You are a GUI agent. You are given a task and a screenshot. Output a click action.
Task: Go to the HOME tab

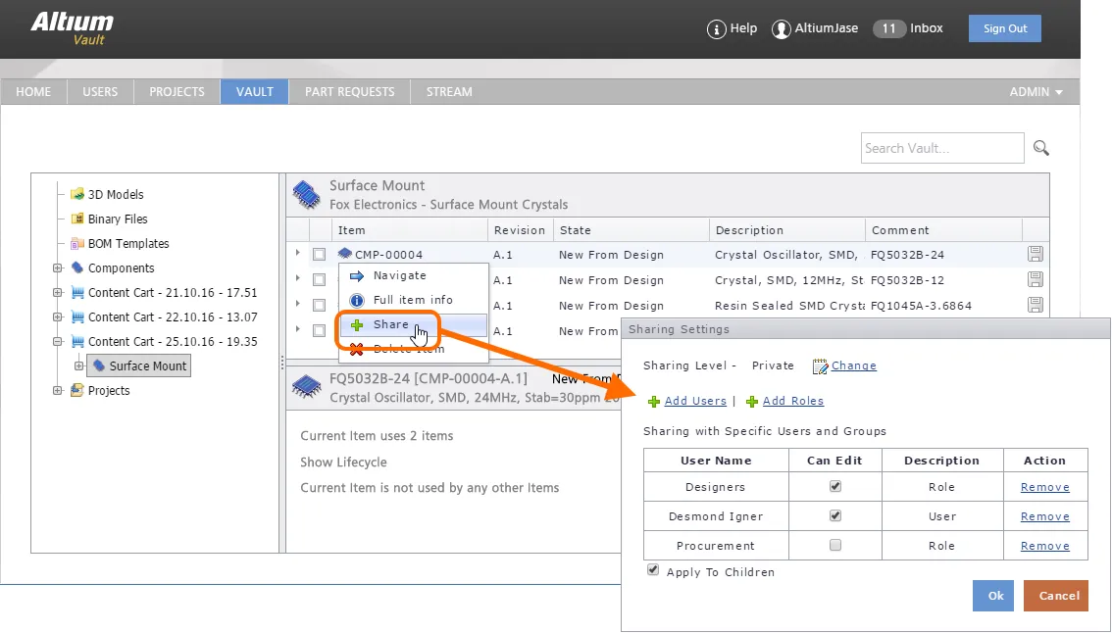tap(33, 91)
